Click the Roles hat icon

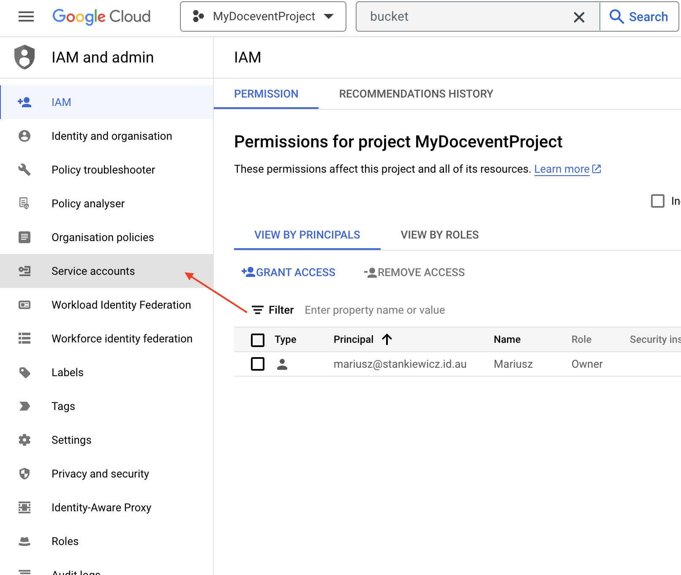point(25,541)
